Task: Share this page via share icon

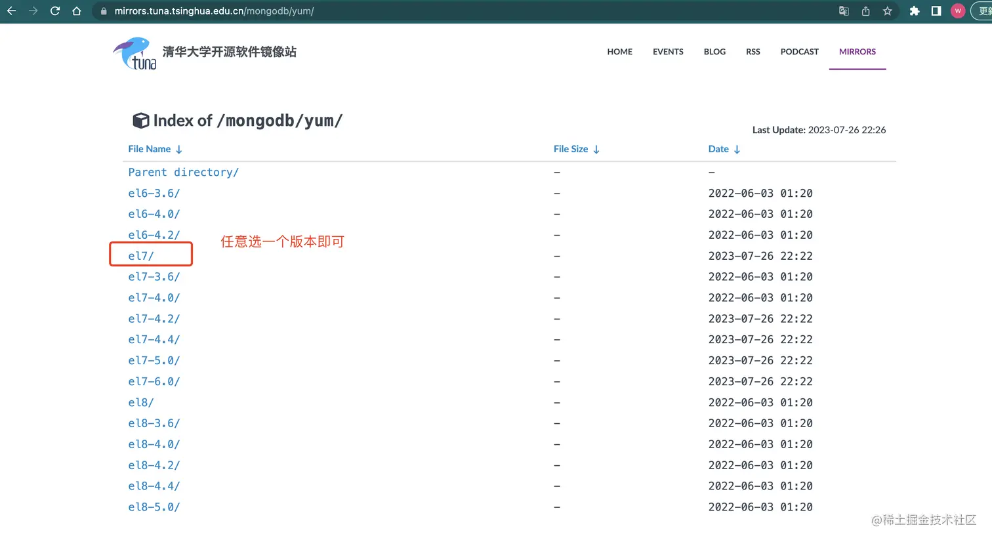Action: (x=865, y=11)
